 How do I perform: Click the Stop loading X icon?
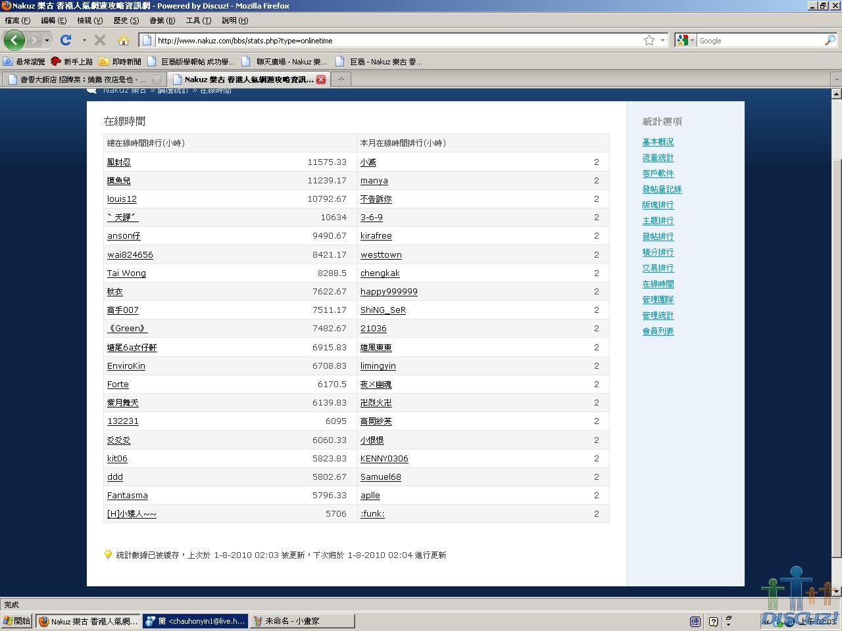tap(100, 40)
